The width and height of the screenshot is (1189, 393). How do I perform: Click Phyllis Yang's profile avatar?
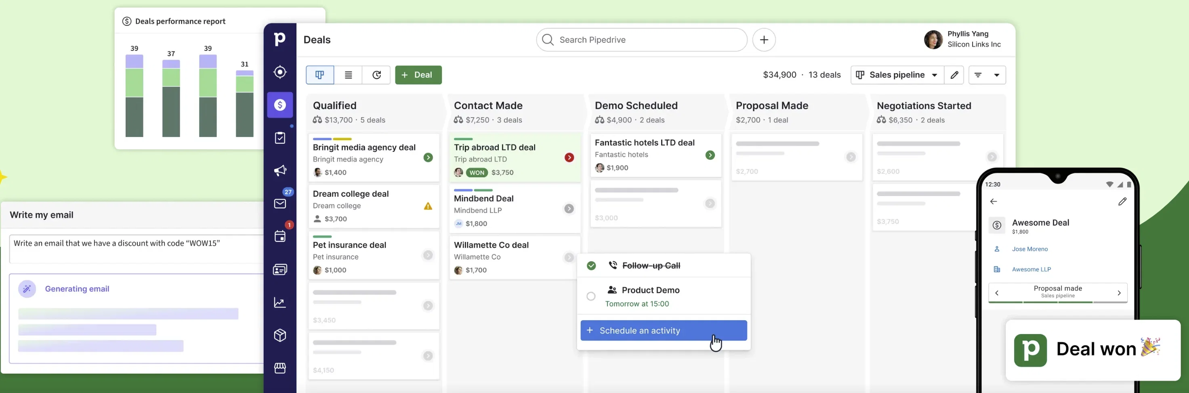933,40
